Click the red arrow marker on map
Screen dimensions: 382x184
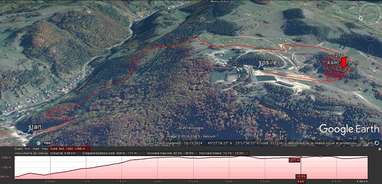click(344, 62)
